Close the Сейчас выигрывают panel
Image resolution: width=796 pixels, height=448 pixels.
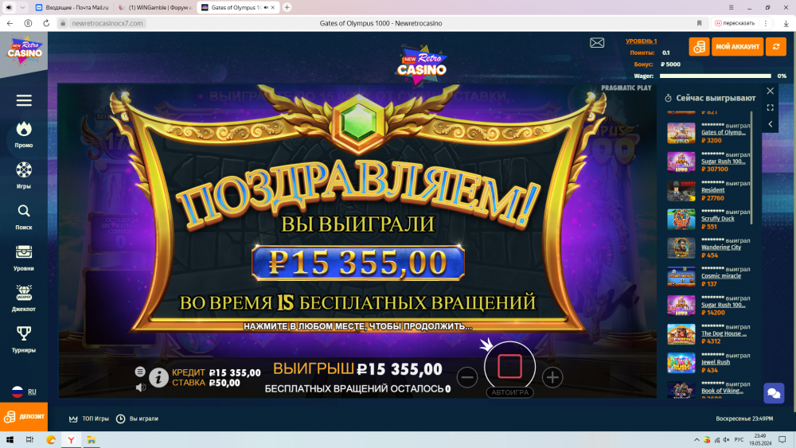click(x=770, y=91)
